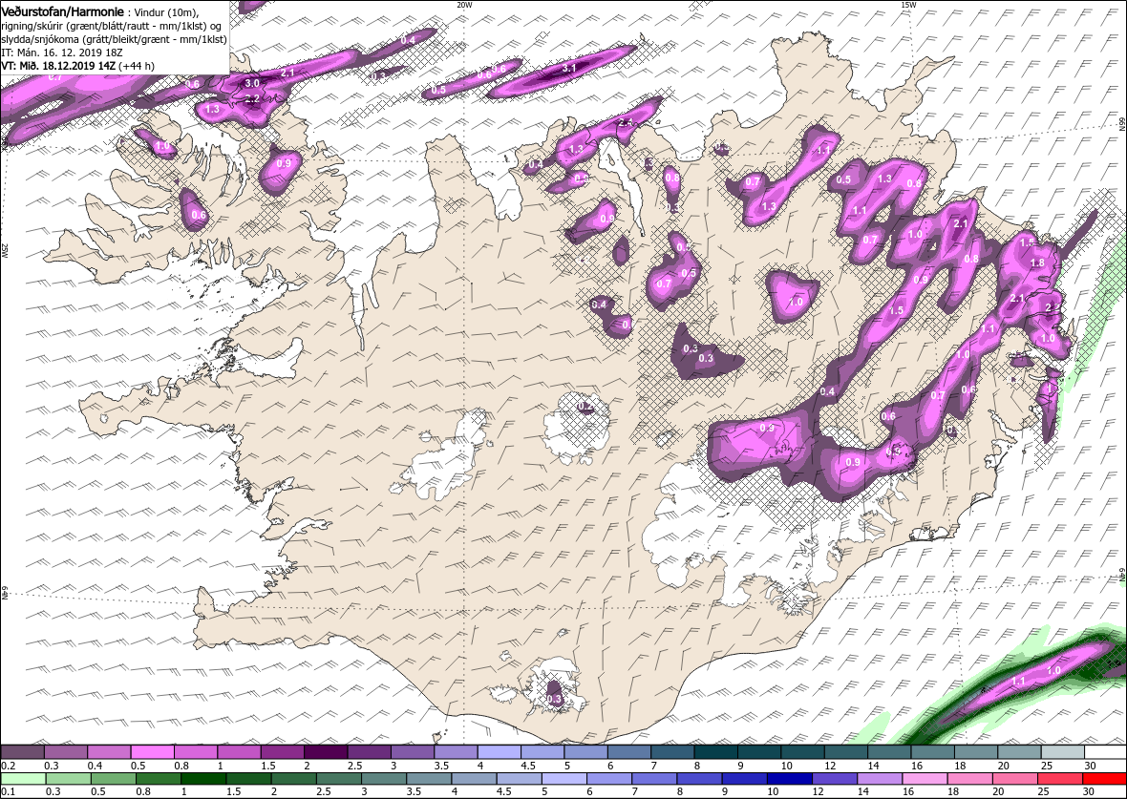The height and width of the screenshot is (799, 1127).
Task: Pick the darkest green swatch labeled 1 in lower legend
Action: (x=203, y=780)
